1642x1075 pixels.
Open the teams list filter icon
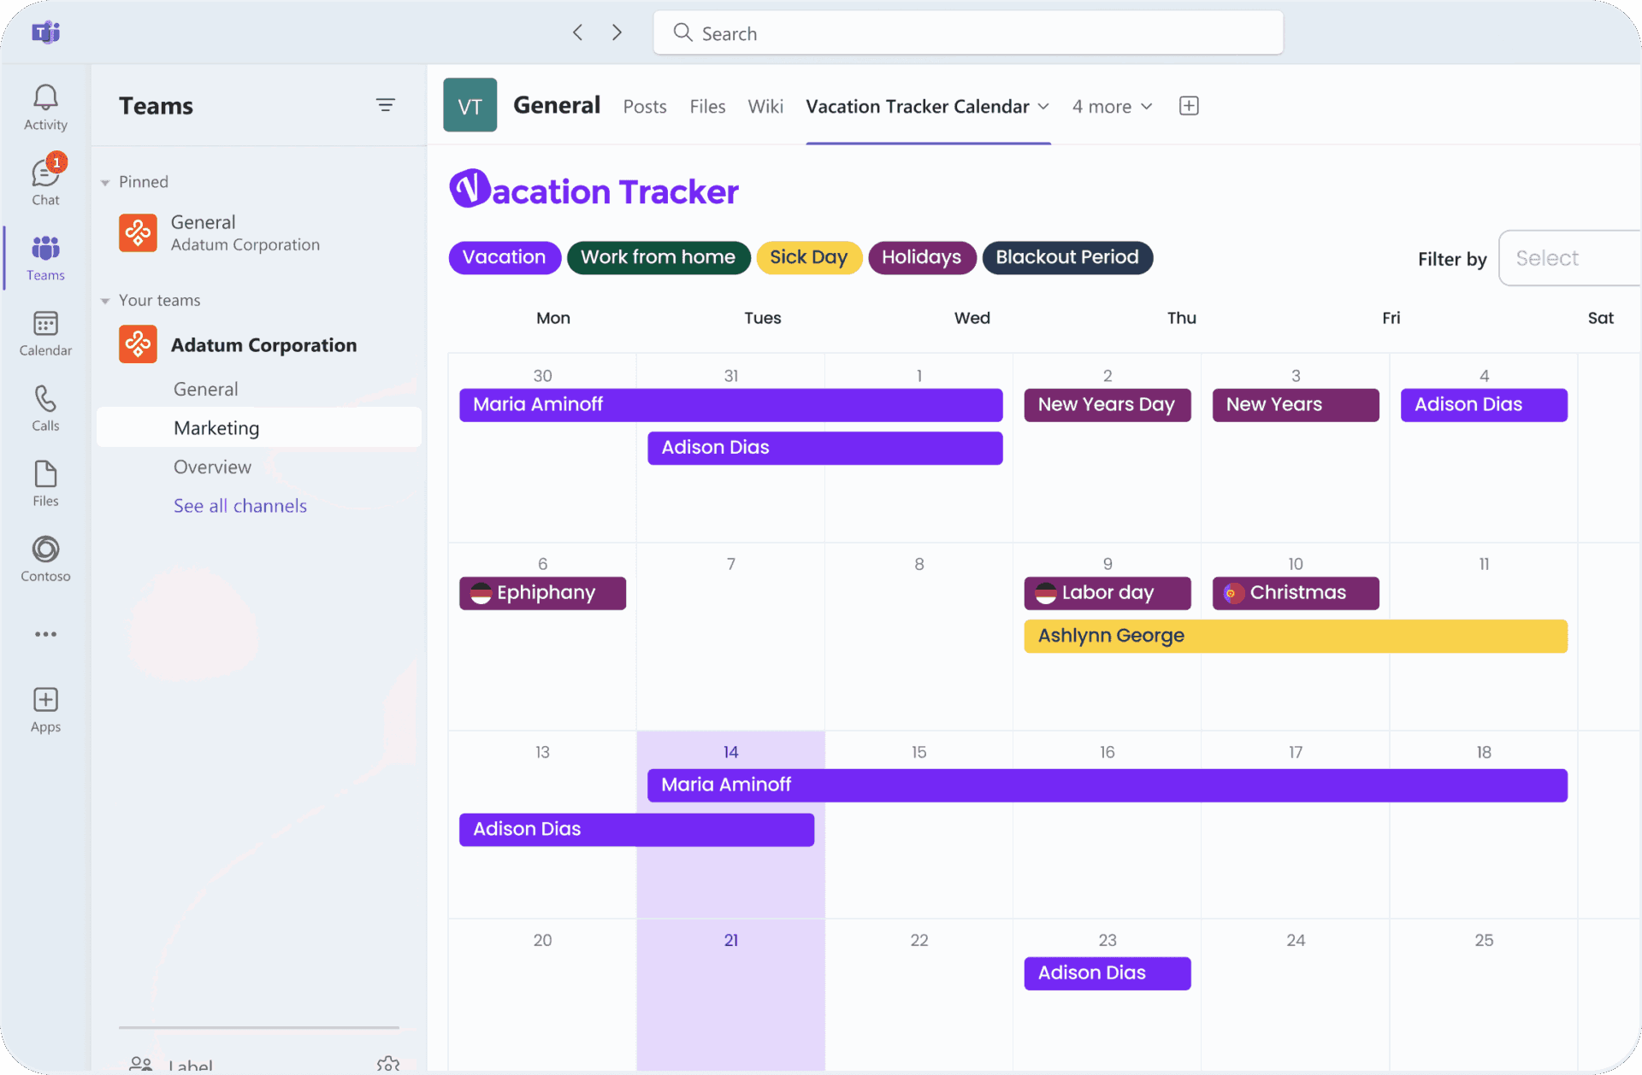coord(386,105)
